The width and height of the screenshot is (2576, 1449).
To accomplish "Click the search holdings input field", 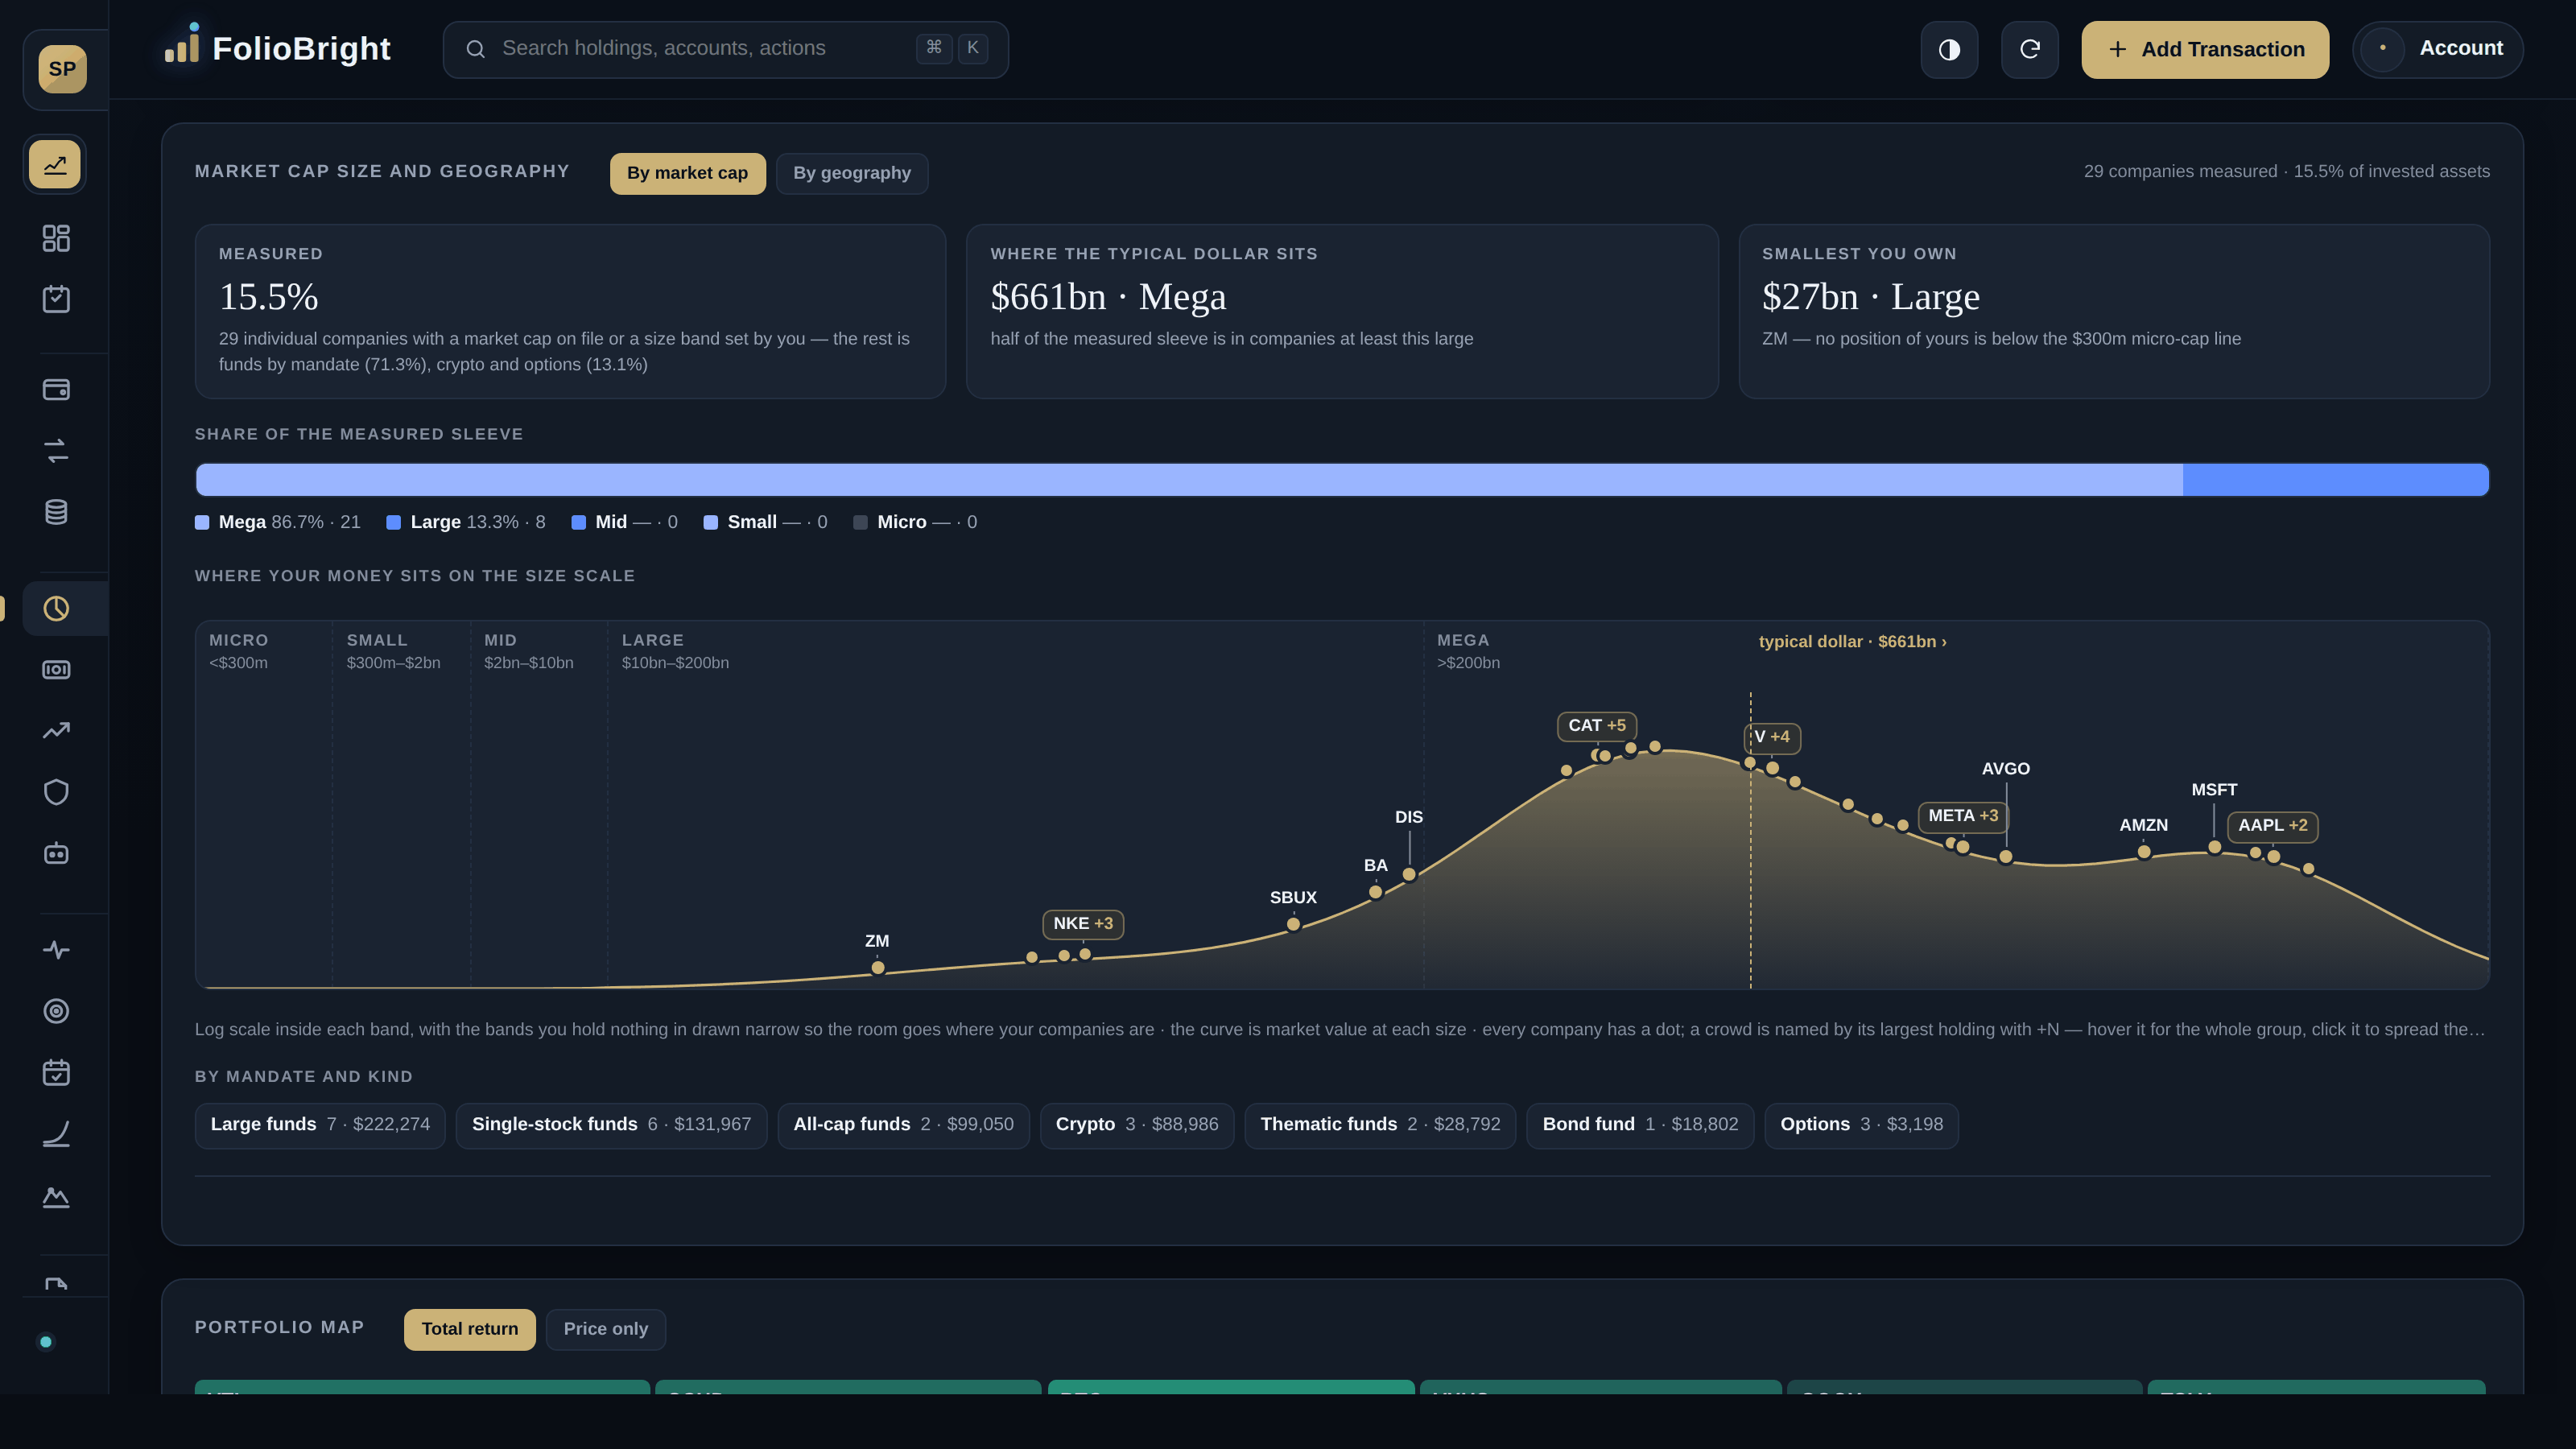I will 725,49.
